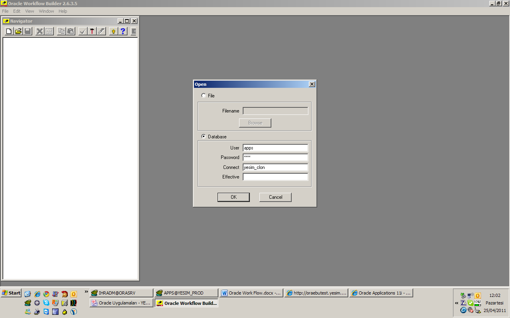Click the Oracle Workflow Builder taskbar item
Viewport: 510px width, 318px height.
[186, 303]
